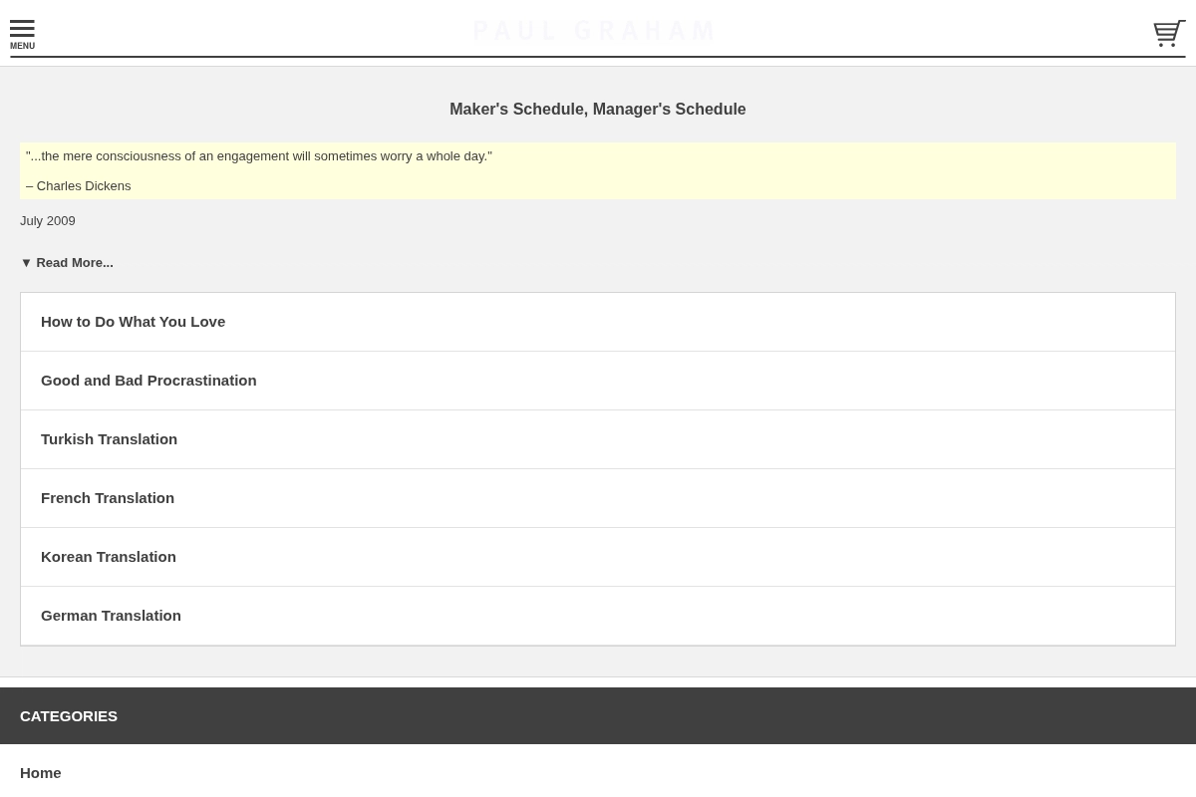Open the Korean Translation link
The image size is (1196, 797).
point(598,557)
